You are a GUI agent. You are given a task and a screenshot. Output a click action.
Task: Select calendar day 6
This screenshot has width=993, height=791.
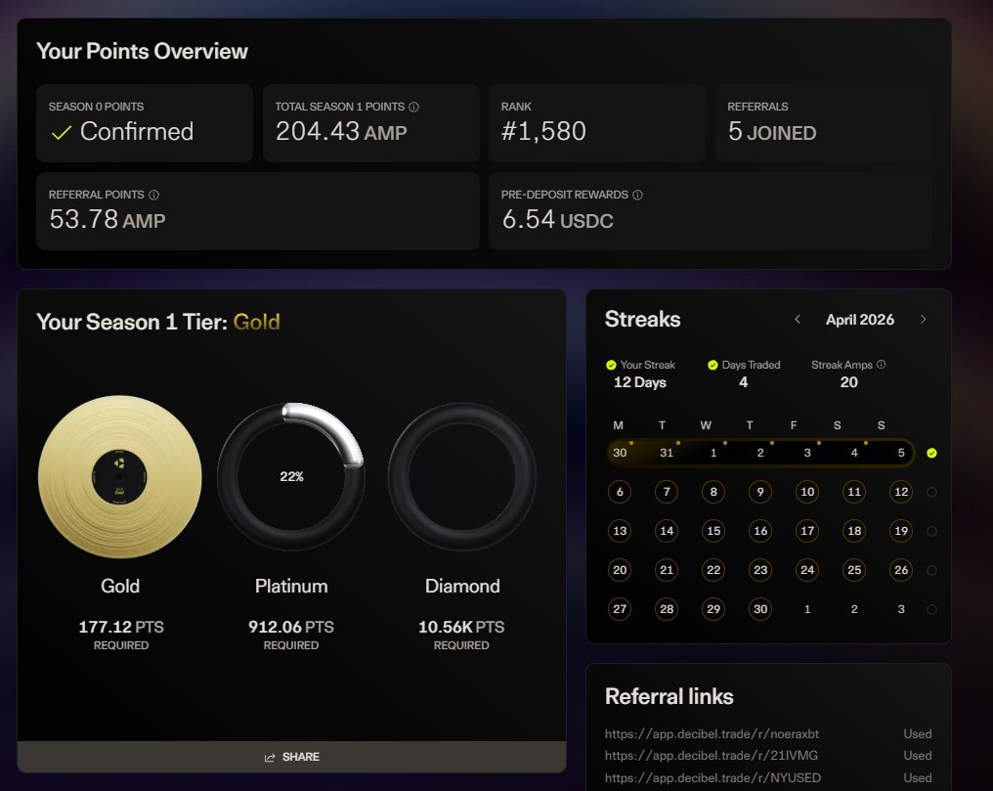pos(620,492)
